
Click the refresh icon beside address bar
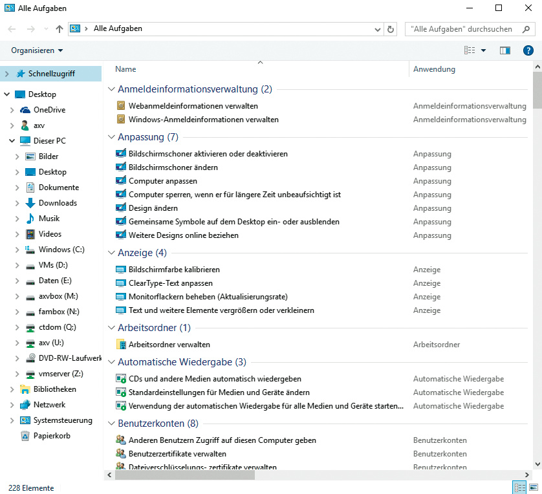coord(391,29)
